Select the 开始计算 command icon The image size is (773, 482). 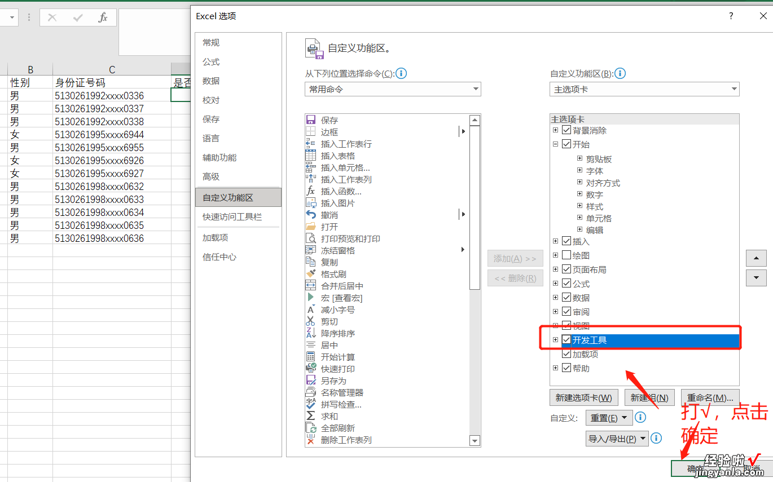[310, 357]
